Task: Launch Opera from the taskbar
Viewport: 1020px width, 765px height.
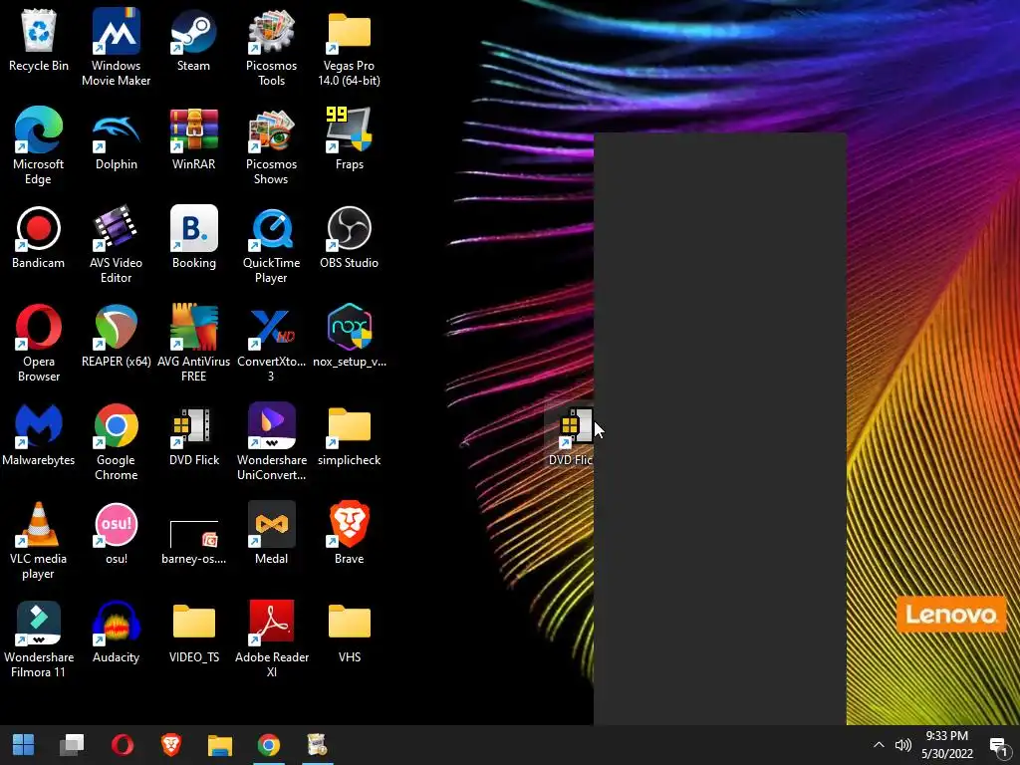Action: tap(123, 745)
